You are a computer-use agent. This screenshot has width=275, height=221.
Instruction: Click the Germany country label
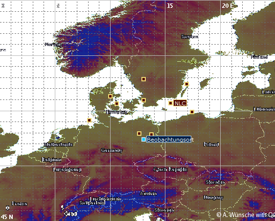coord(112,150)
